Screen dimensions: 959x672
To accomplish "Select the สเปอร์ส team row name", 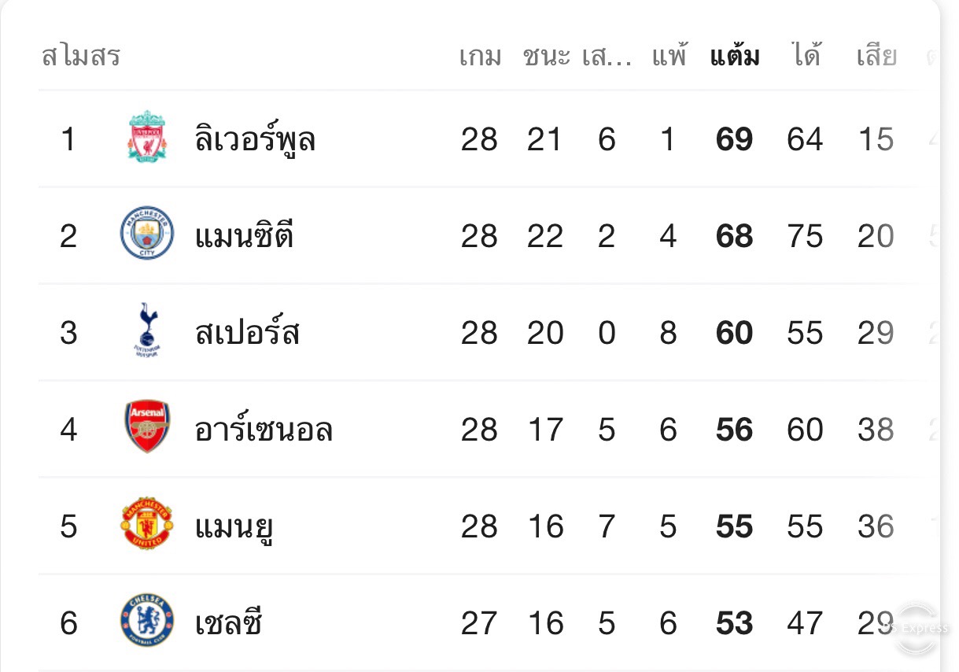I will [248, 333].
